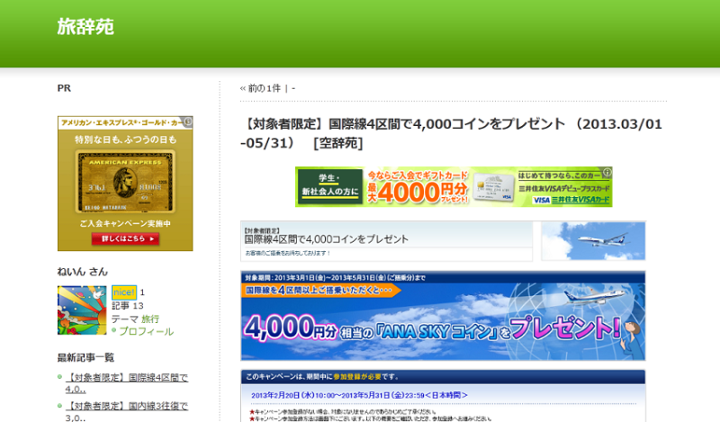
Task: Click the American Express gold card ad
Action: 125,184
